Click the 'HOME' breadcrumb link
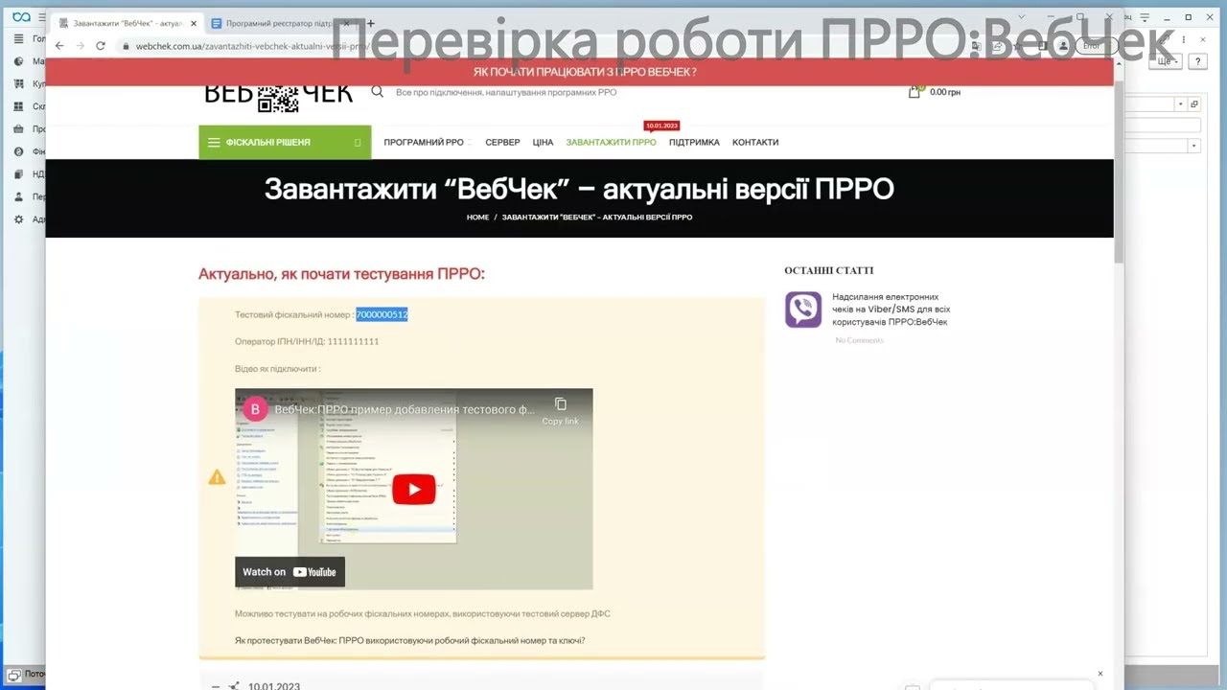Viewport: 1227px width, 690px height. pos(477,218)
